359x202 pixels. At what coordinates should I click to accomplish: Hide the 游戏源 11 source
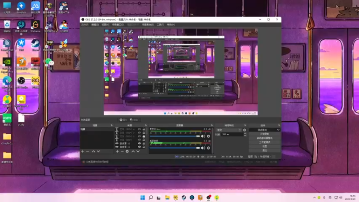pyautogui.click(x=140, y=147)
